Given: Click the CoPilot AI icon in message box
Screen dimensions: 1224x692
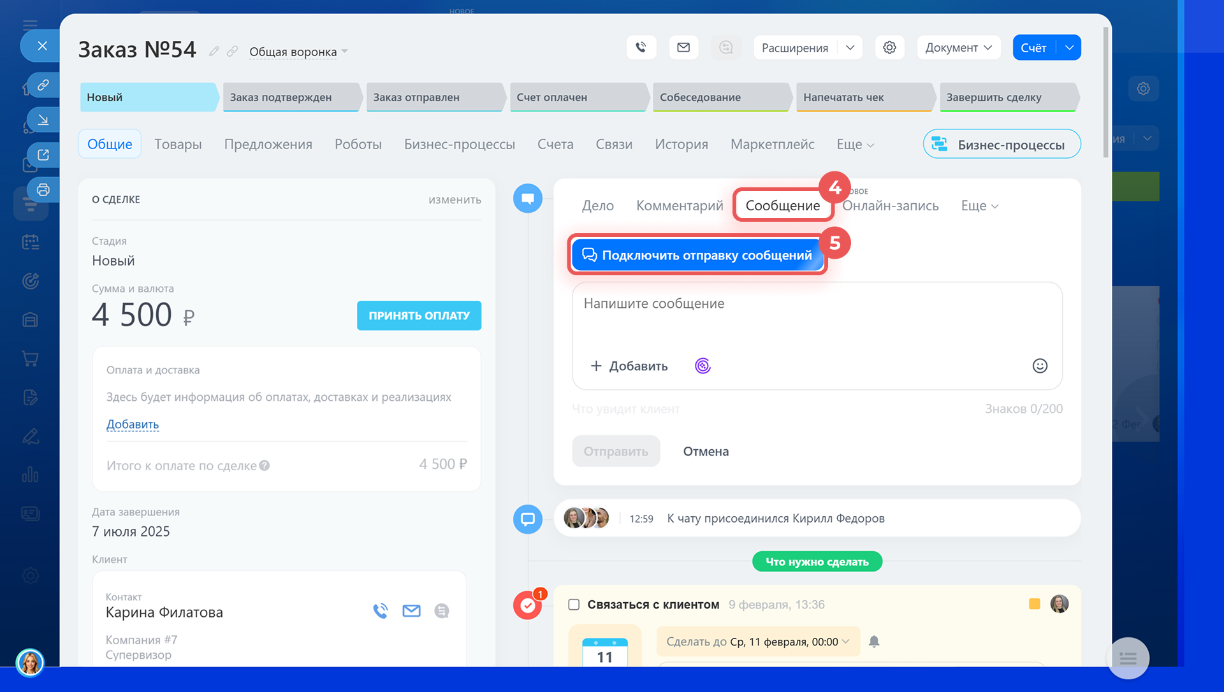Looking at the screenshot, I should (x=703, y=366).
